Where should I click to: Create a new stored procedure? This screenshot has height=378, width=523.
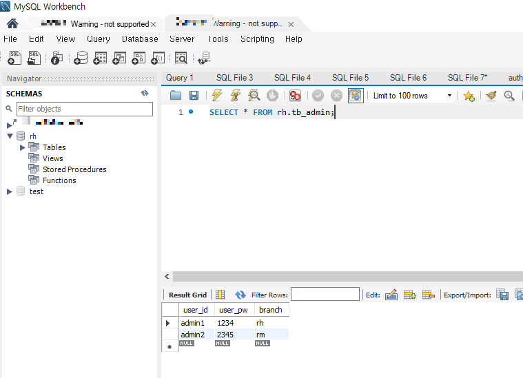pos(139,58)
